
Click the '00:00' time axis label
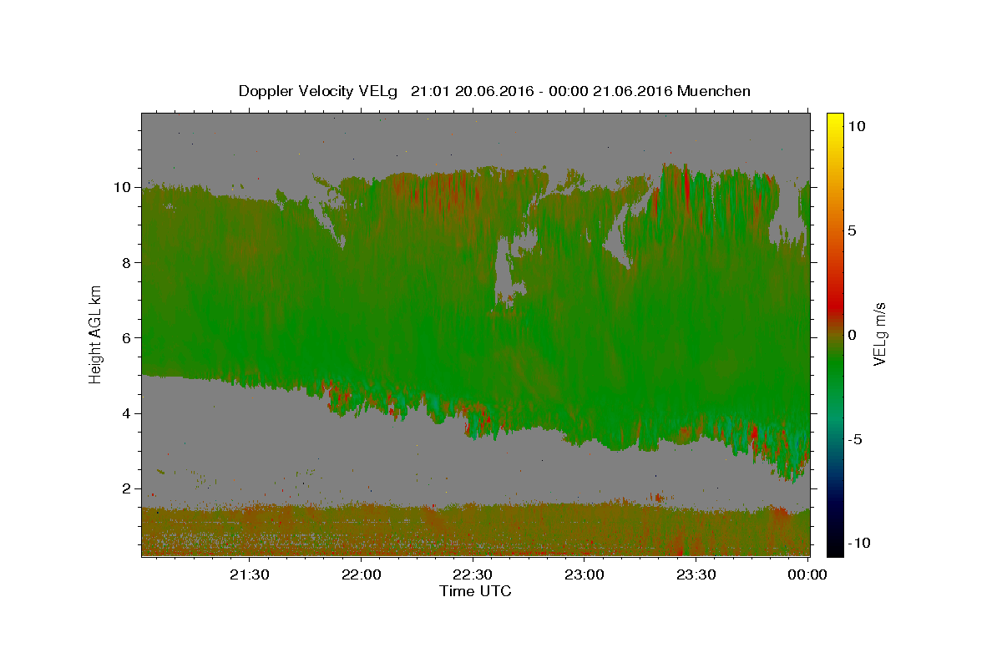(x=807, y=574)
